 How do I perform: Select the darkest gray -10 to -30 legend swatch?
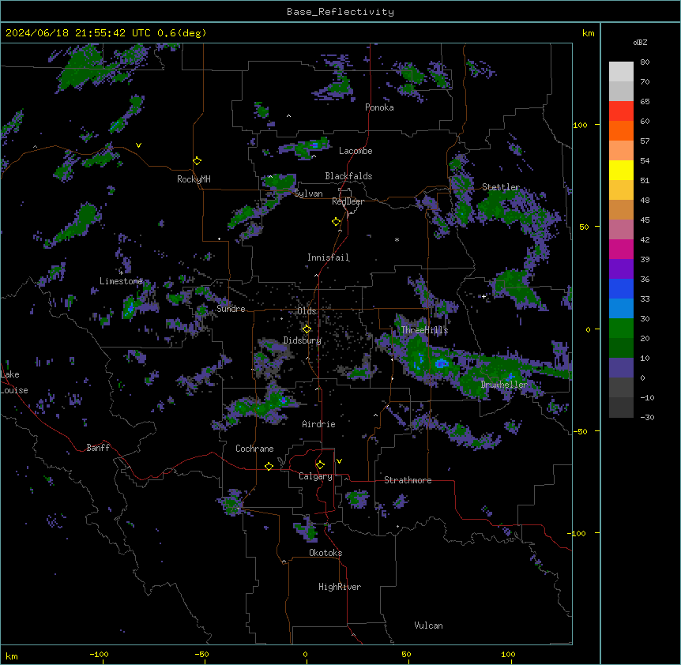click(621, 408)
